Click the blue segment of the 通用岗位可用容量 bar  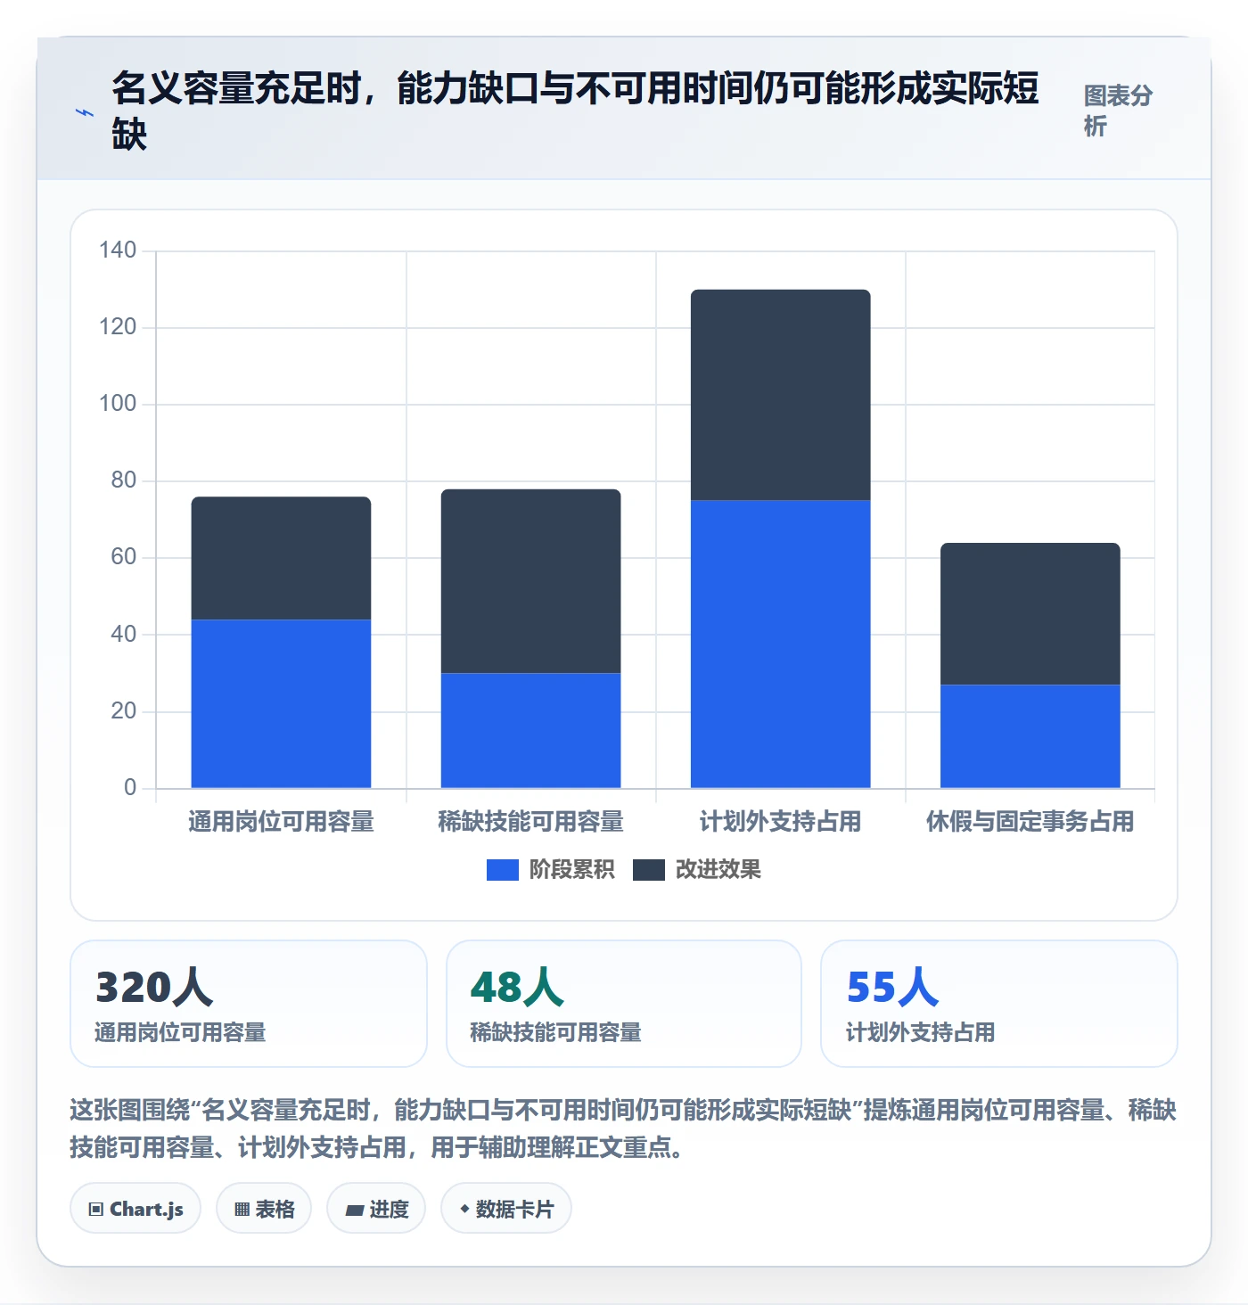click(281, 704)
